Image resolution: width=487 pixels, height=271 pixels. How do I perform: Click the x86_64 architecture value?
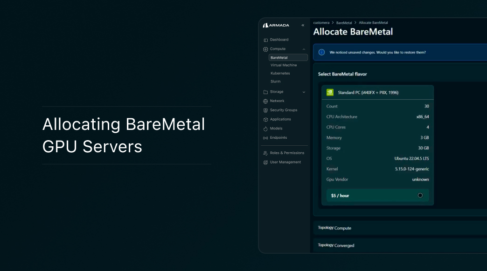[x=423, y=116]
